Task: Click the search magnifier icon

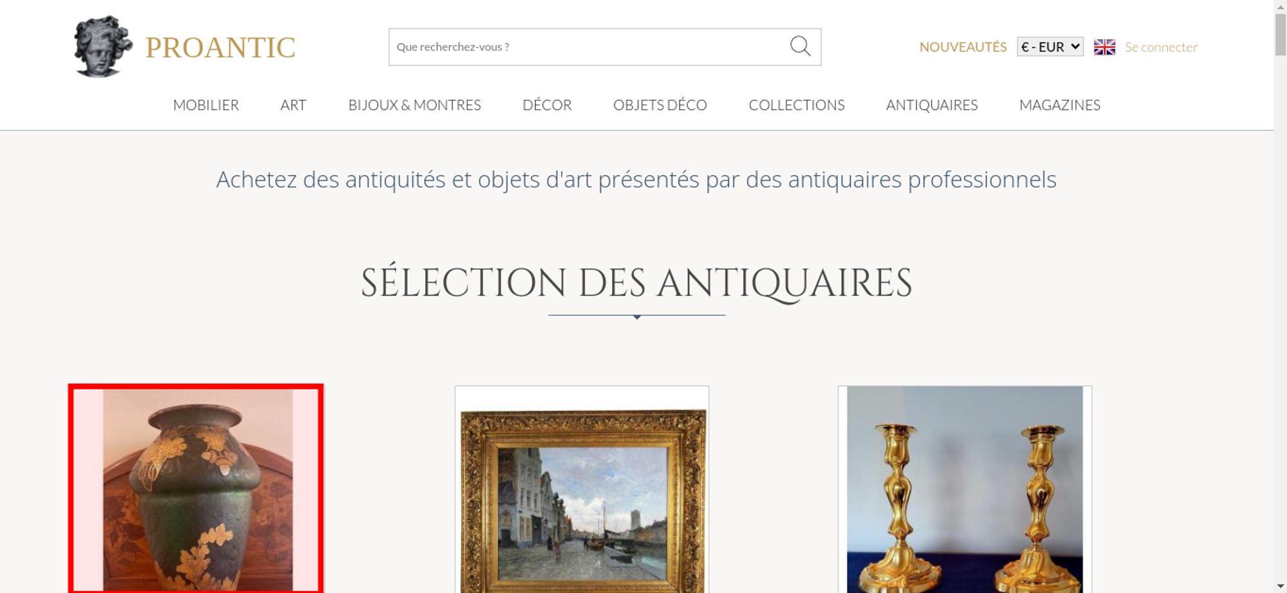Action: [x=800, y=46]
